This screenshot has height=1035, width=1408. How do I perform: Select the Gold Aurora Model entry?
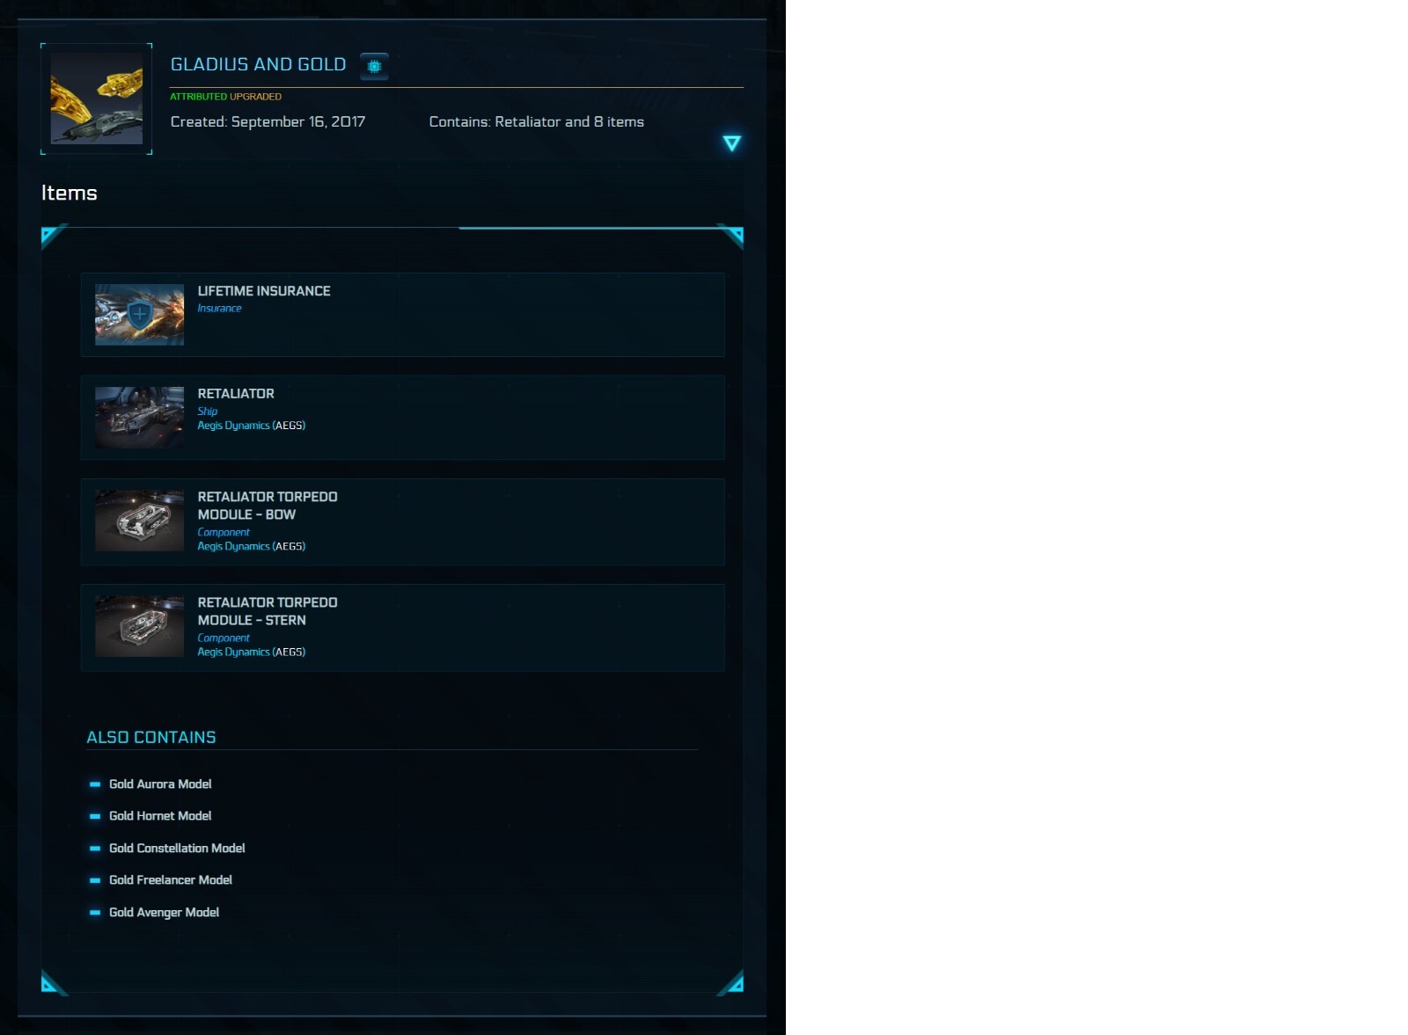[x=160, y=784]
